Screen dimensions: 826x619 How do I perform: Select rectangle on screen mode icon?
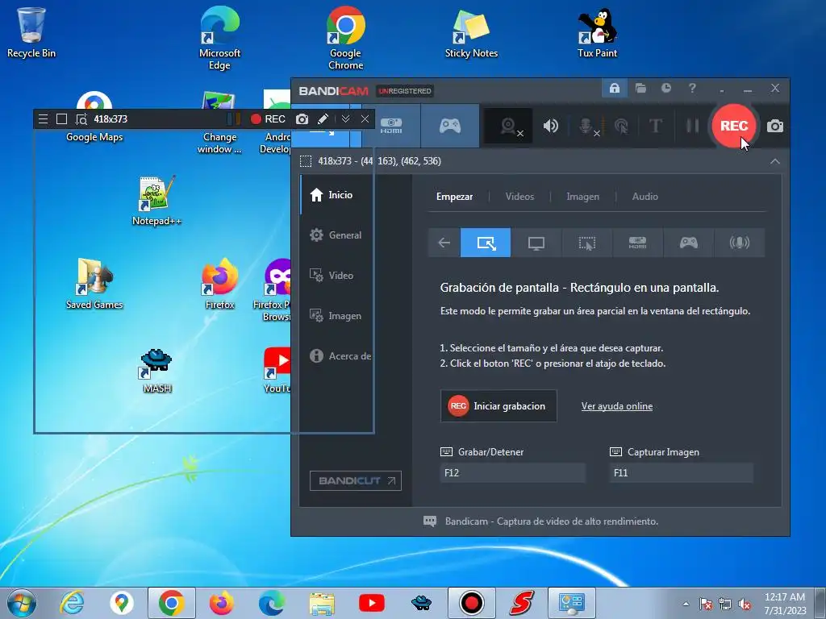tap(486, 243)
